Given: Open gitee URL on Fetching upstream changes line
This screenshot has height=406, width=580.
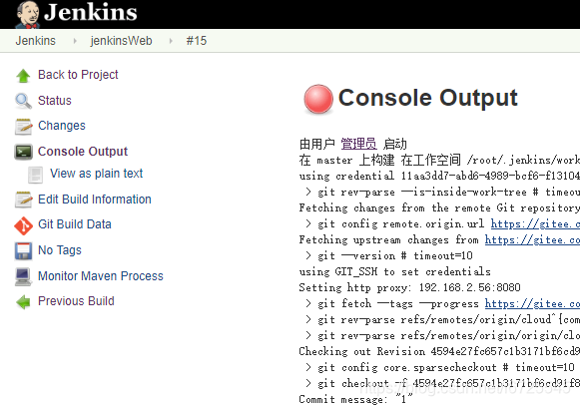Looking at the screenshot, I should pyautogui.click(x=532, y=240).
